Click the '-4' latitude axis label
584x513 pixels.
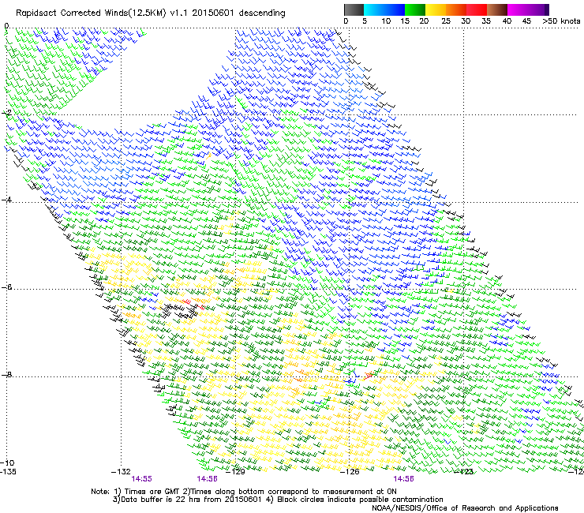(x=6, y=200)
